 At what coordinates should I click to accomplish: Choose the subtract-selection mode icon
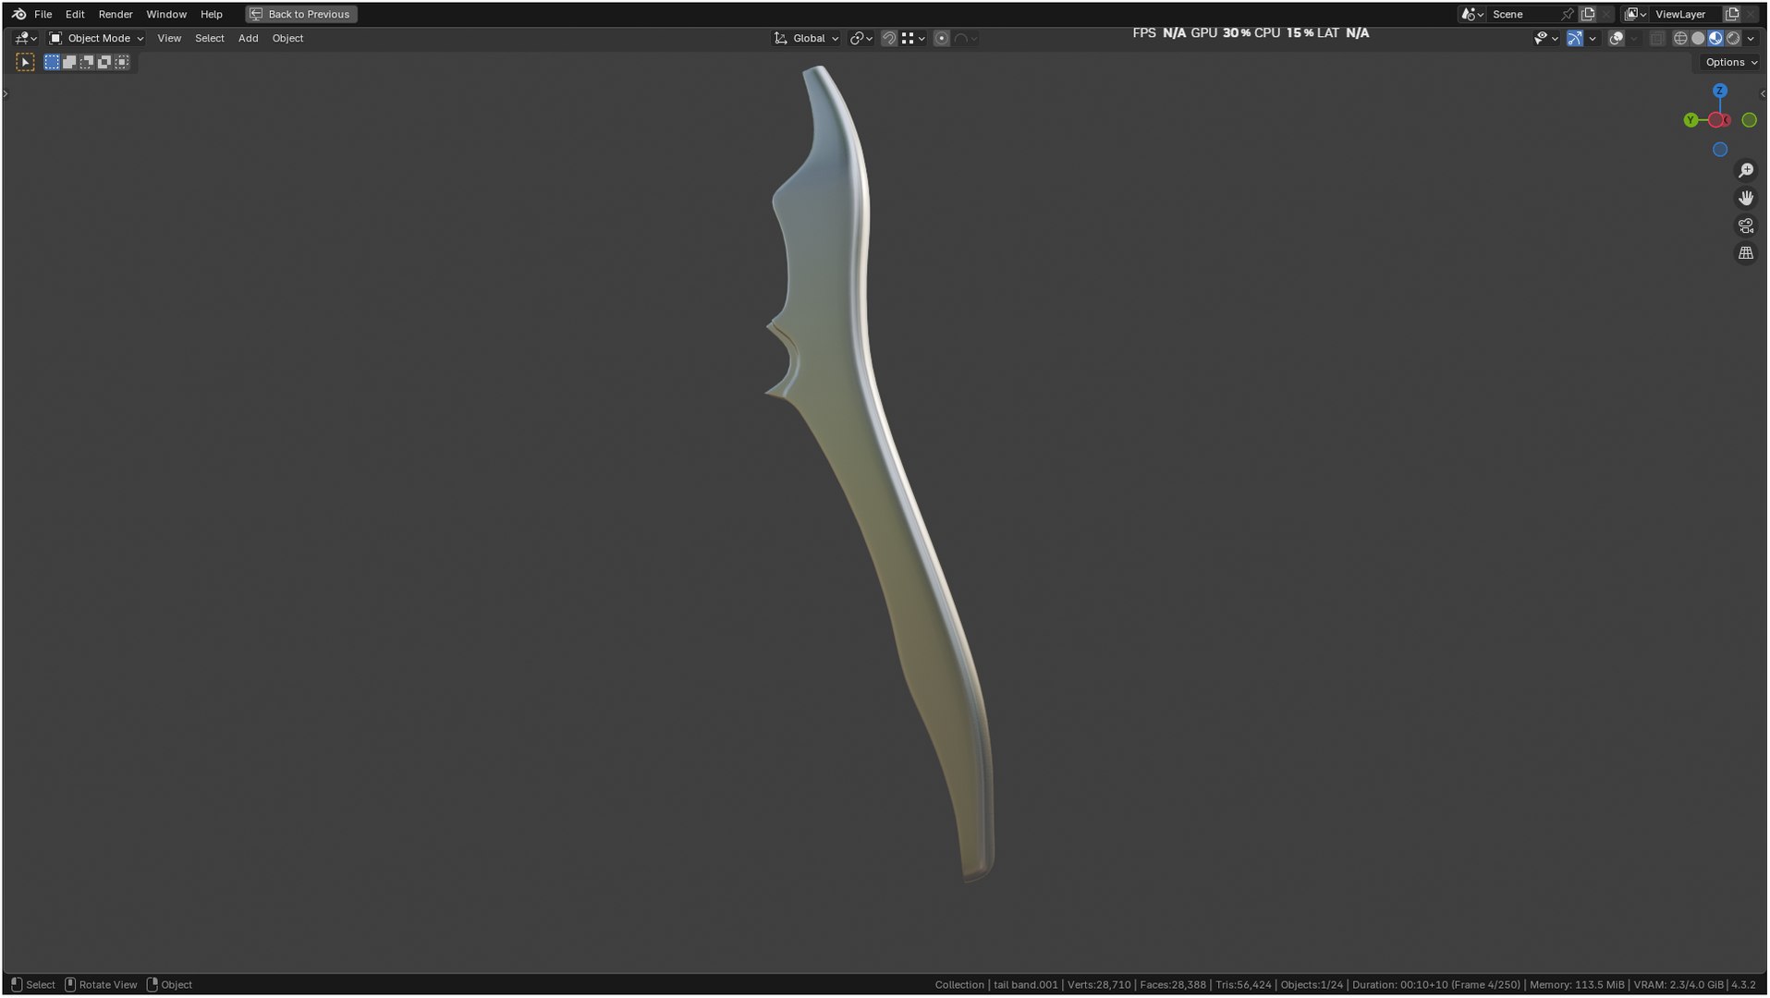(87, 62)
